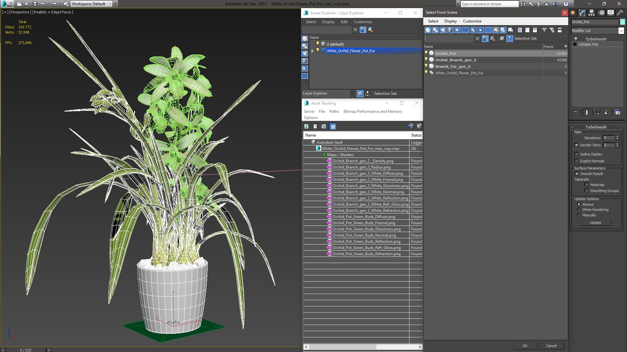This screenshot has width=627, height=352.
Task: Select Manually update option
Action: (579, 215)
